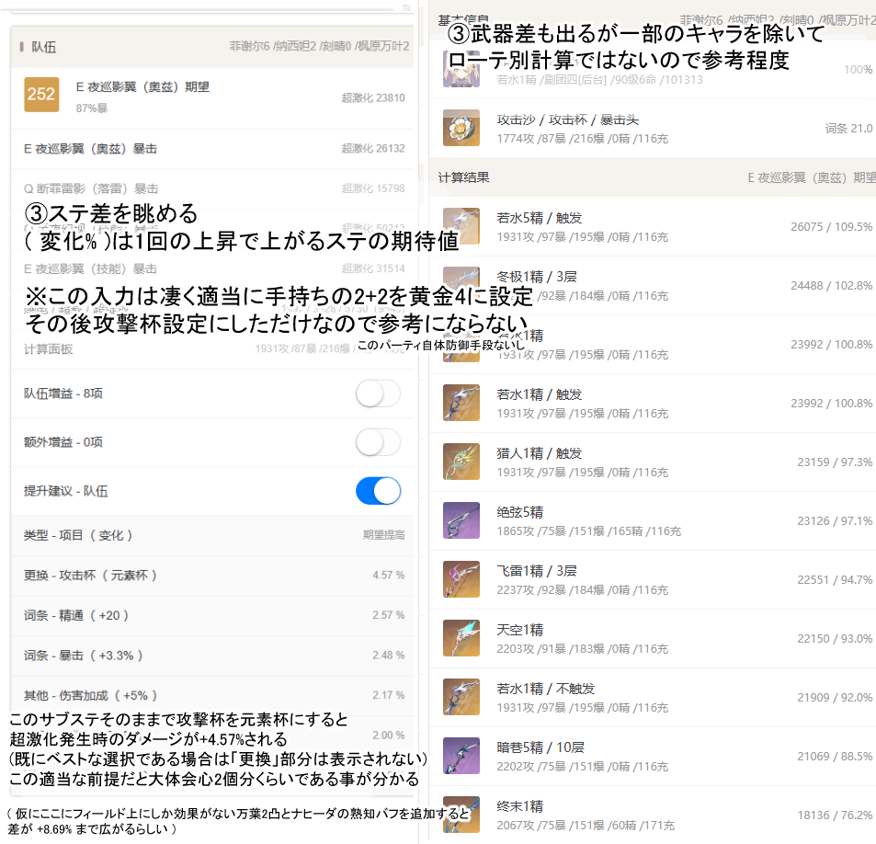Click the 24488 / 102.8% result

pos(831,286)
